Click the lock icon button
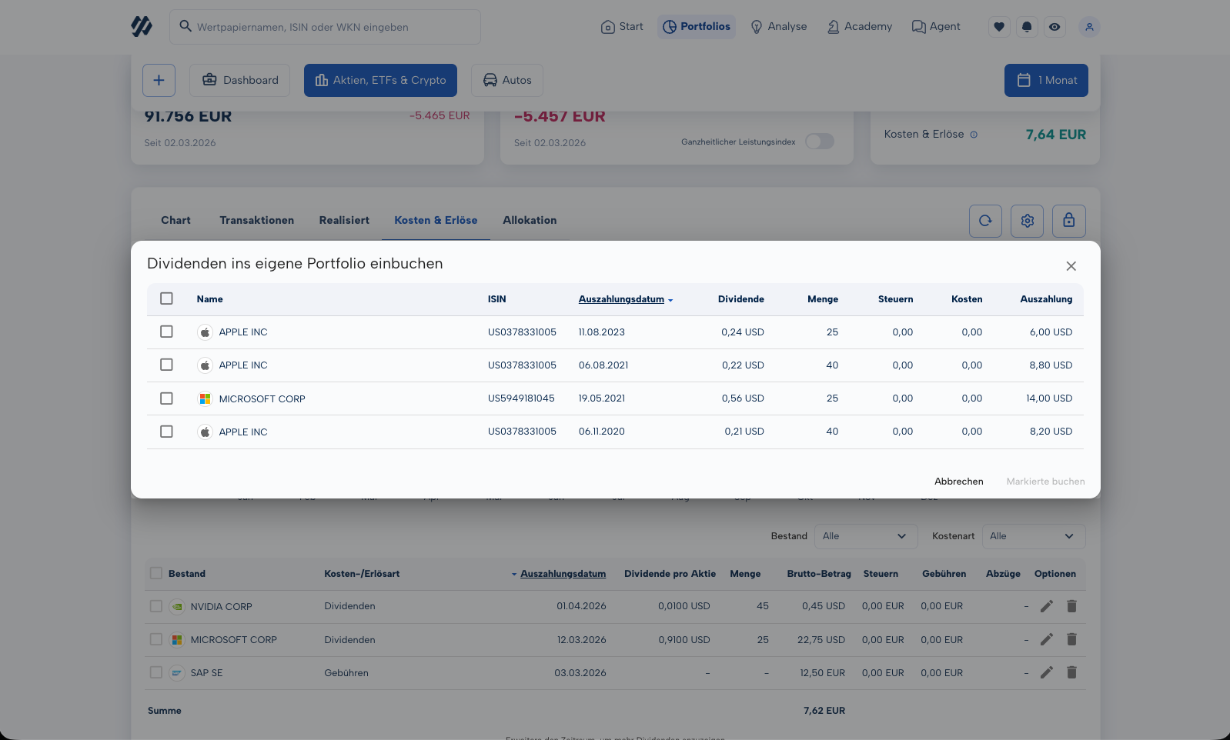This screenshot has width=1230, height=740. [1069, 221]
